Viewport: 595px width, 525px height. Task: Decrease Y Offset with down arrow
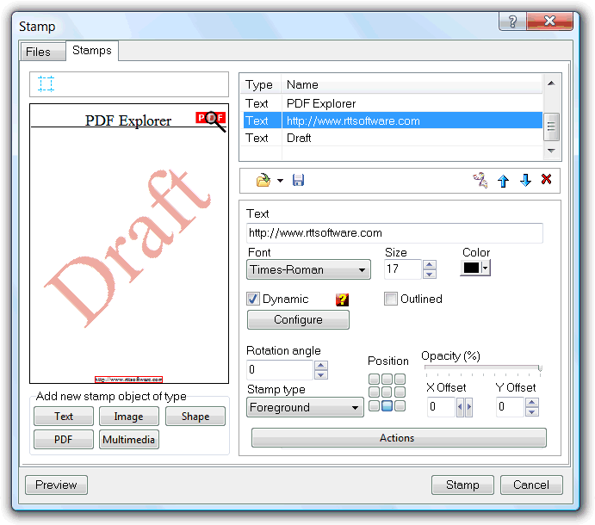tap(531, 412)
